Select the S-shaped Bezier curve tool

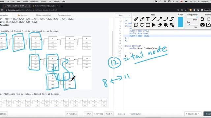pyautogui.click(x=172, y=19)
